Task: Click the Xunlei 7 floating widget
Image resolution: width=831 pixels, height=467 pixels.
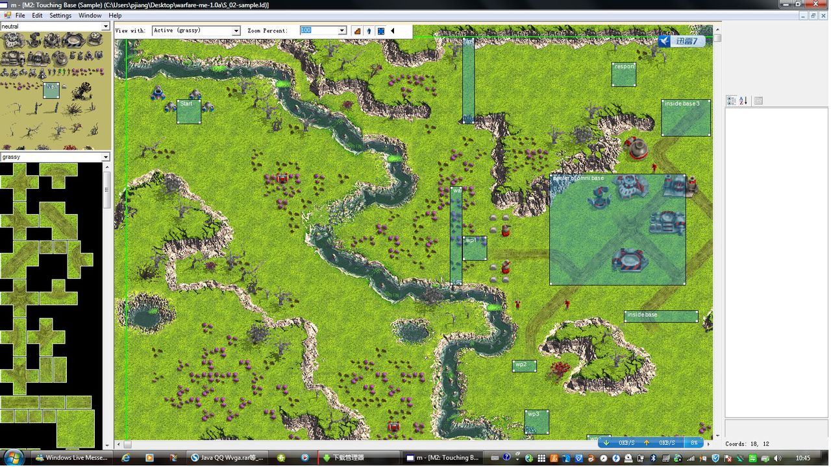Action: [x=681, y=42]
